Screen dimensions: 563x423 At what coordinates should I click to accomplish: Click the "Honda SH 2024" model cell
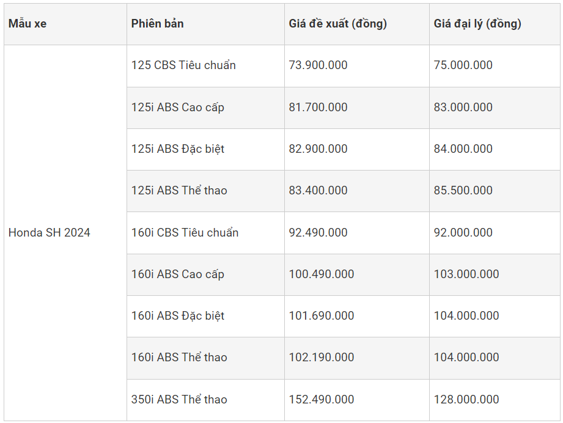[x=49, y=232]
